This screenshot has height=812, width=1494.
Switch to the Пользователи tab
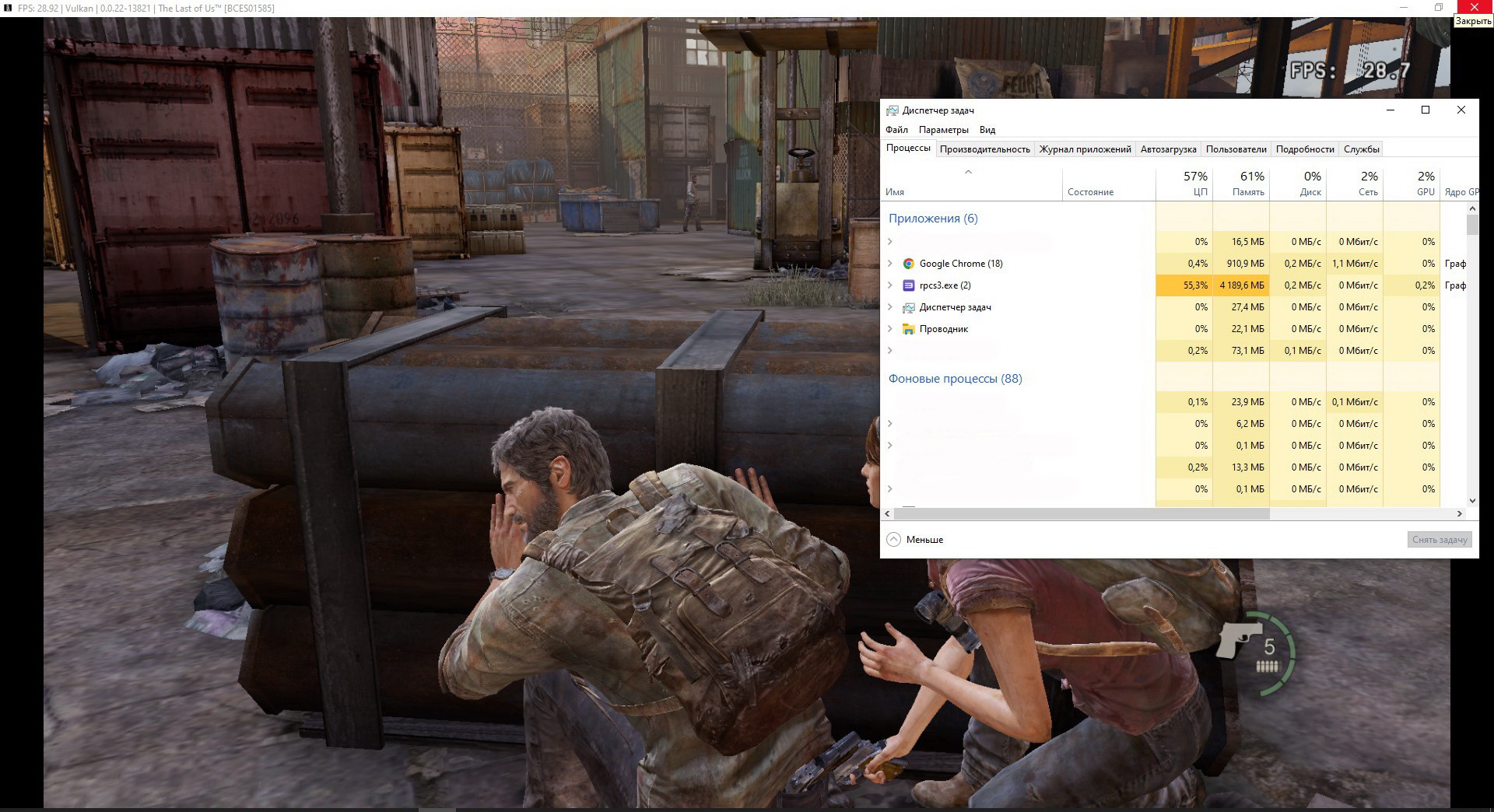point(1236,149)
